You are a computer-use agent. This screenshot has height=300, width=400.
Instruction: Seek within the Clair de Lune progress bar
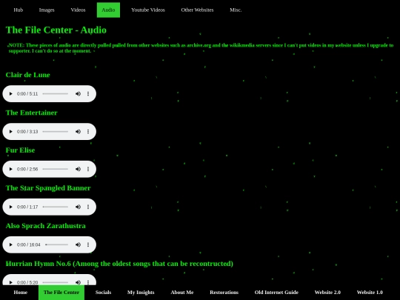pos(56,94)
